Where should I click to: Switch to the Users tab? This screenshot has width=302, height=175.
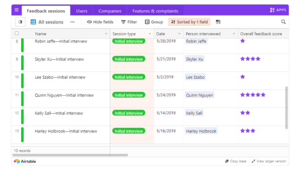82,11
